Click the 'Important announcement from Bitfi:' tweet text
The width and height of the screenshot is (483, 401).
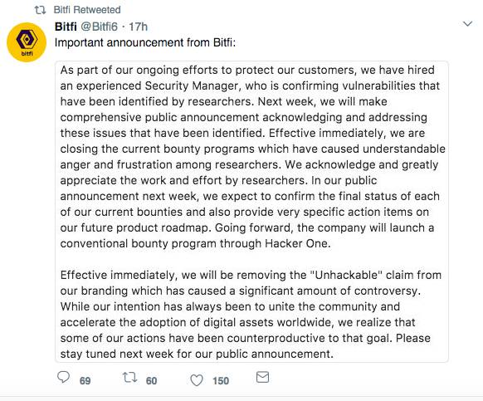[x=145, y=42]
